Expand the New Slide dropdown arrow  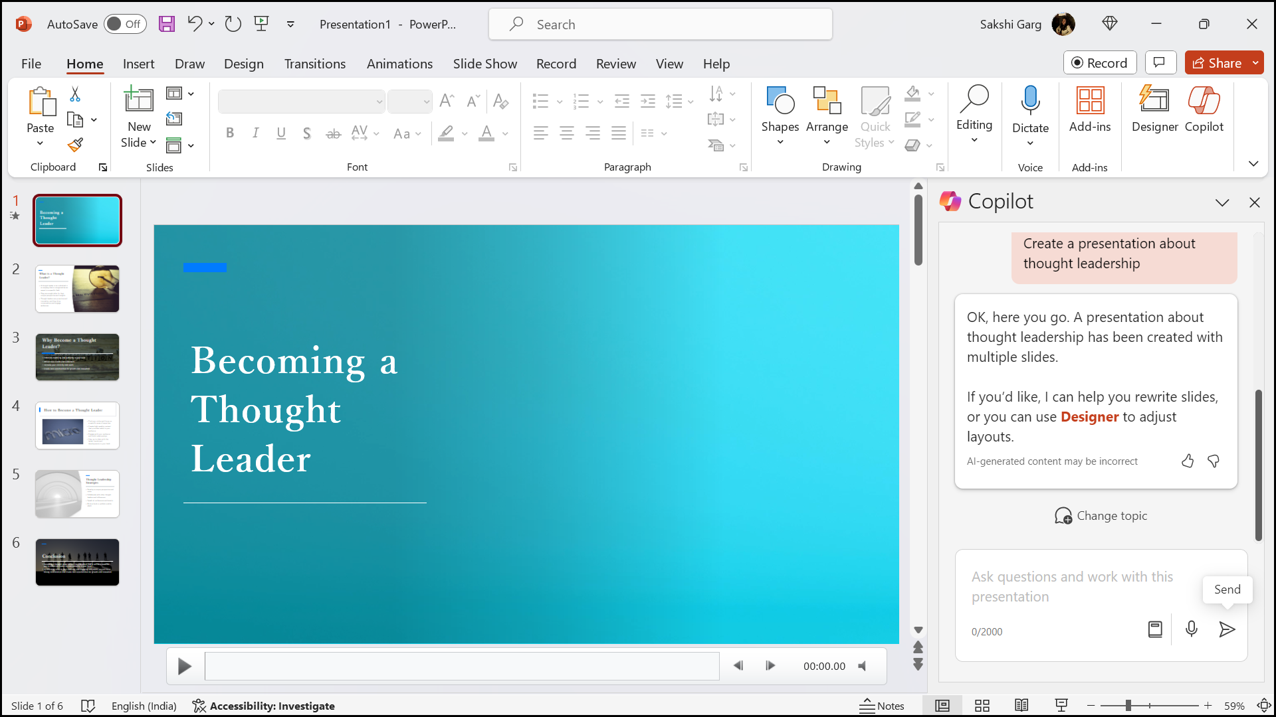click(153, 143)
